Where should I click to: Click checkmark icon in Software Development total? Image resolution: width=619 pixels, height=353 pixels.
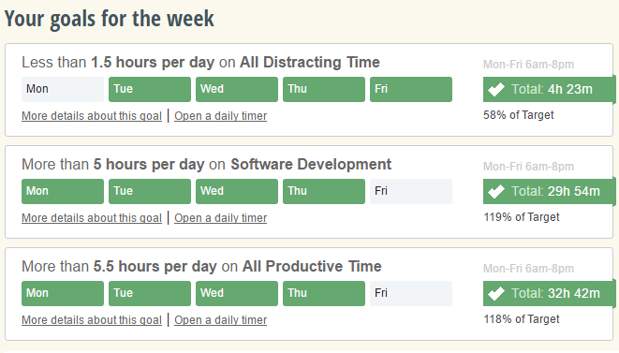tap(495, 192)
